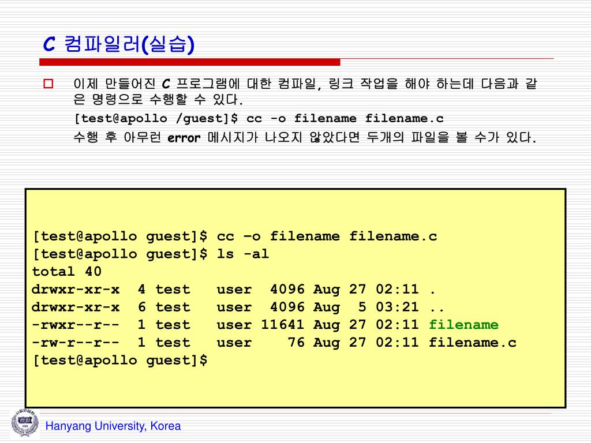Click the file size '11641'

tap(283, 325)
